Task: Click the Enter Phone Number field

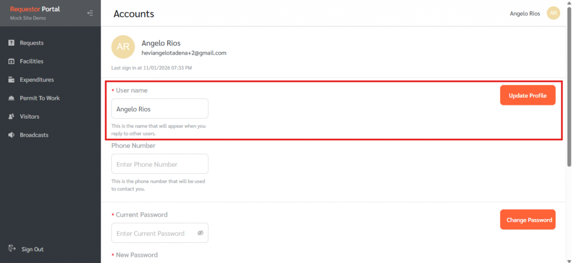Action: click(x=159, y=164)
